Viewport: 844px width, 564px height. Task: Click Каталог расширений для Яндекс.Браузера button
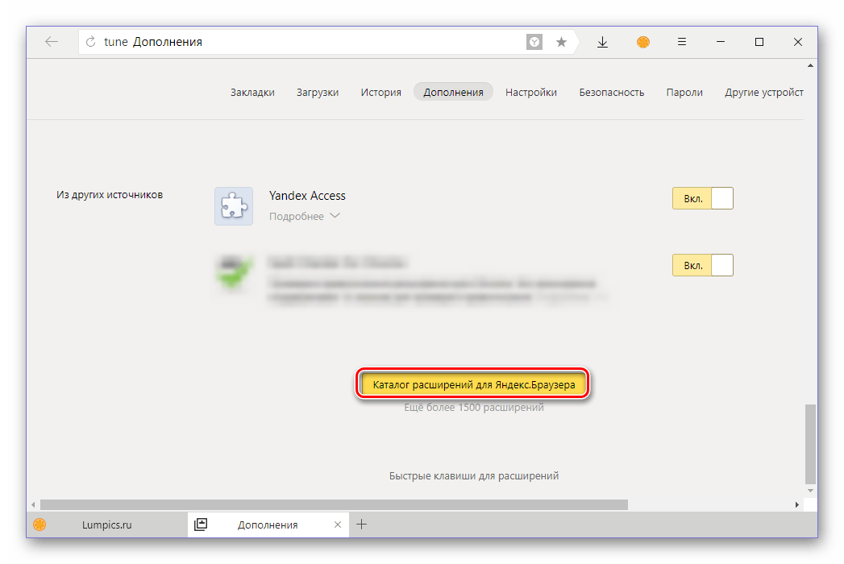tap(474, 384)
